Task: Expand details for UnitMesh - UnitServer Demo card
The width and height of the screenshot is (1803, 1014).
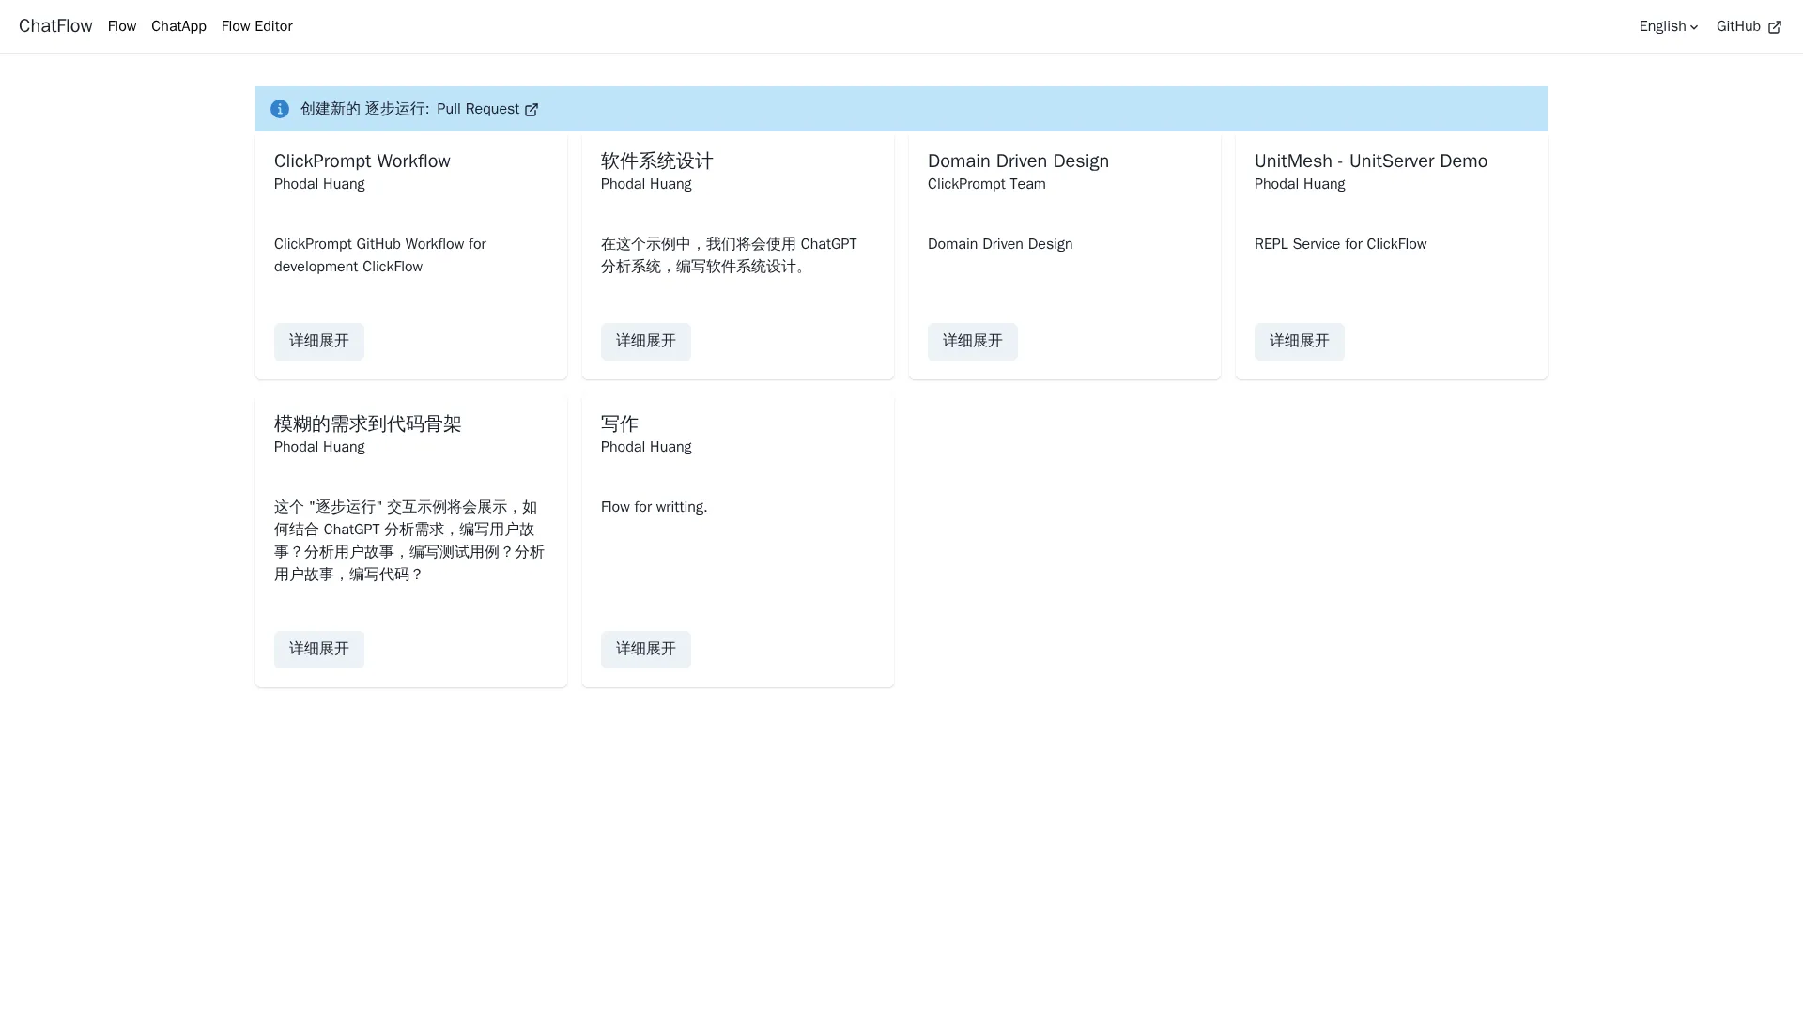Action: tap(1300, 342)
